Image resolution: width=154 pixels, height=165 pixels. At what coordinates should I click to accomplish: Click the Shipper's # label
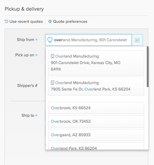(27, 86)
